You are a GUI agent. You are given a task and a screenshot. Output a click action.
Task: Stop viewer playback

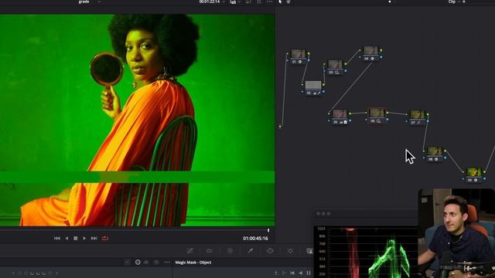(76, 239)
